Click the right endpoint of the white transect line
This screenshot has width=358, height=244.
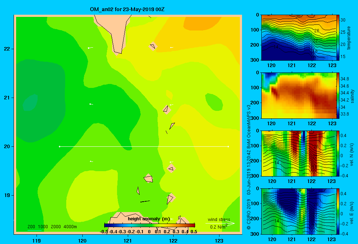coord(228,146)
